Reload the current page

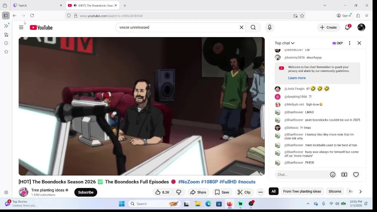tap(32, 16)
